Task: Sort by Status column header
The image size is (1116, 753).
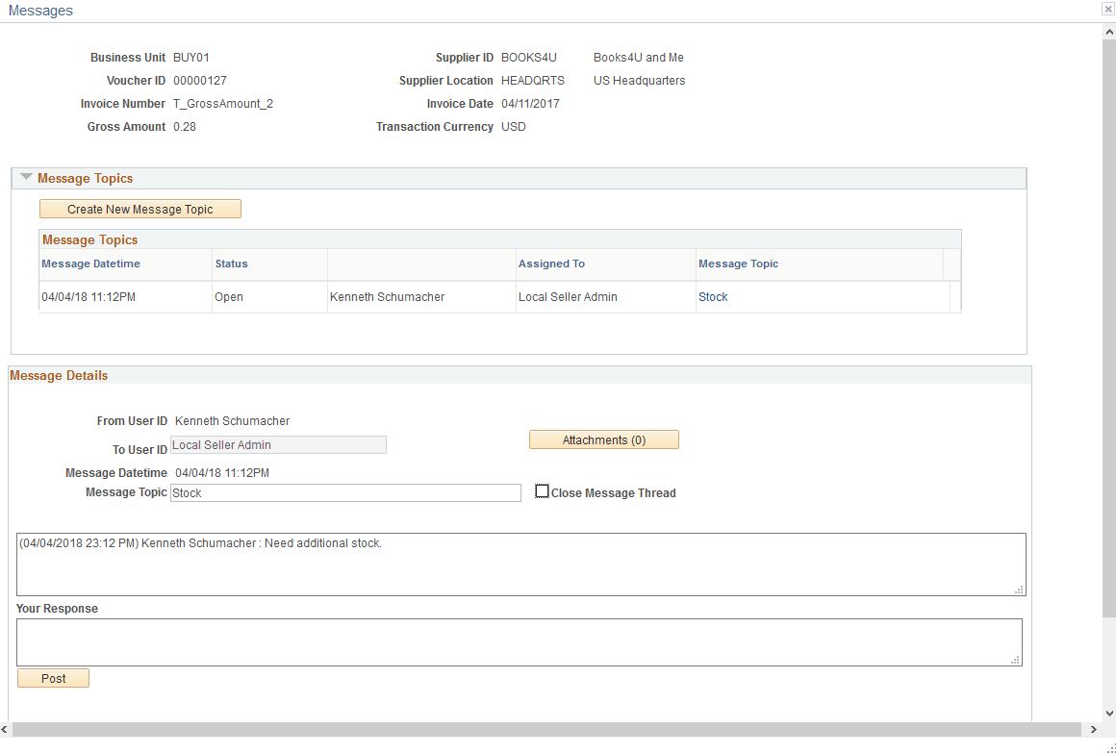Action: [231, 264]
